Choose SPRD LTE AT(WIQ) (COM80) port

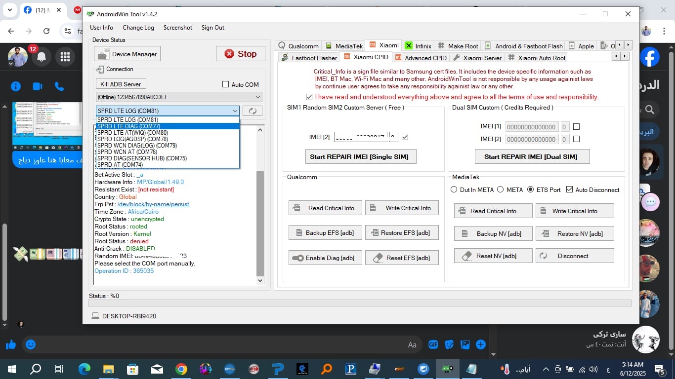pyautogui.click(x=168, y=133)
